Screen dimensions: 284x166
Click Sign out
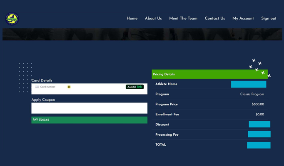click(x=269, y=18)
